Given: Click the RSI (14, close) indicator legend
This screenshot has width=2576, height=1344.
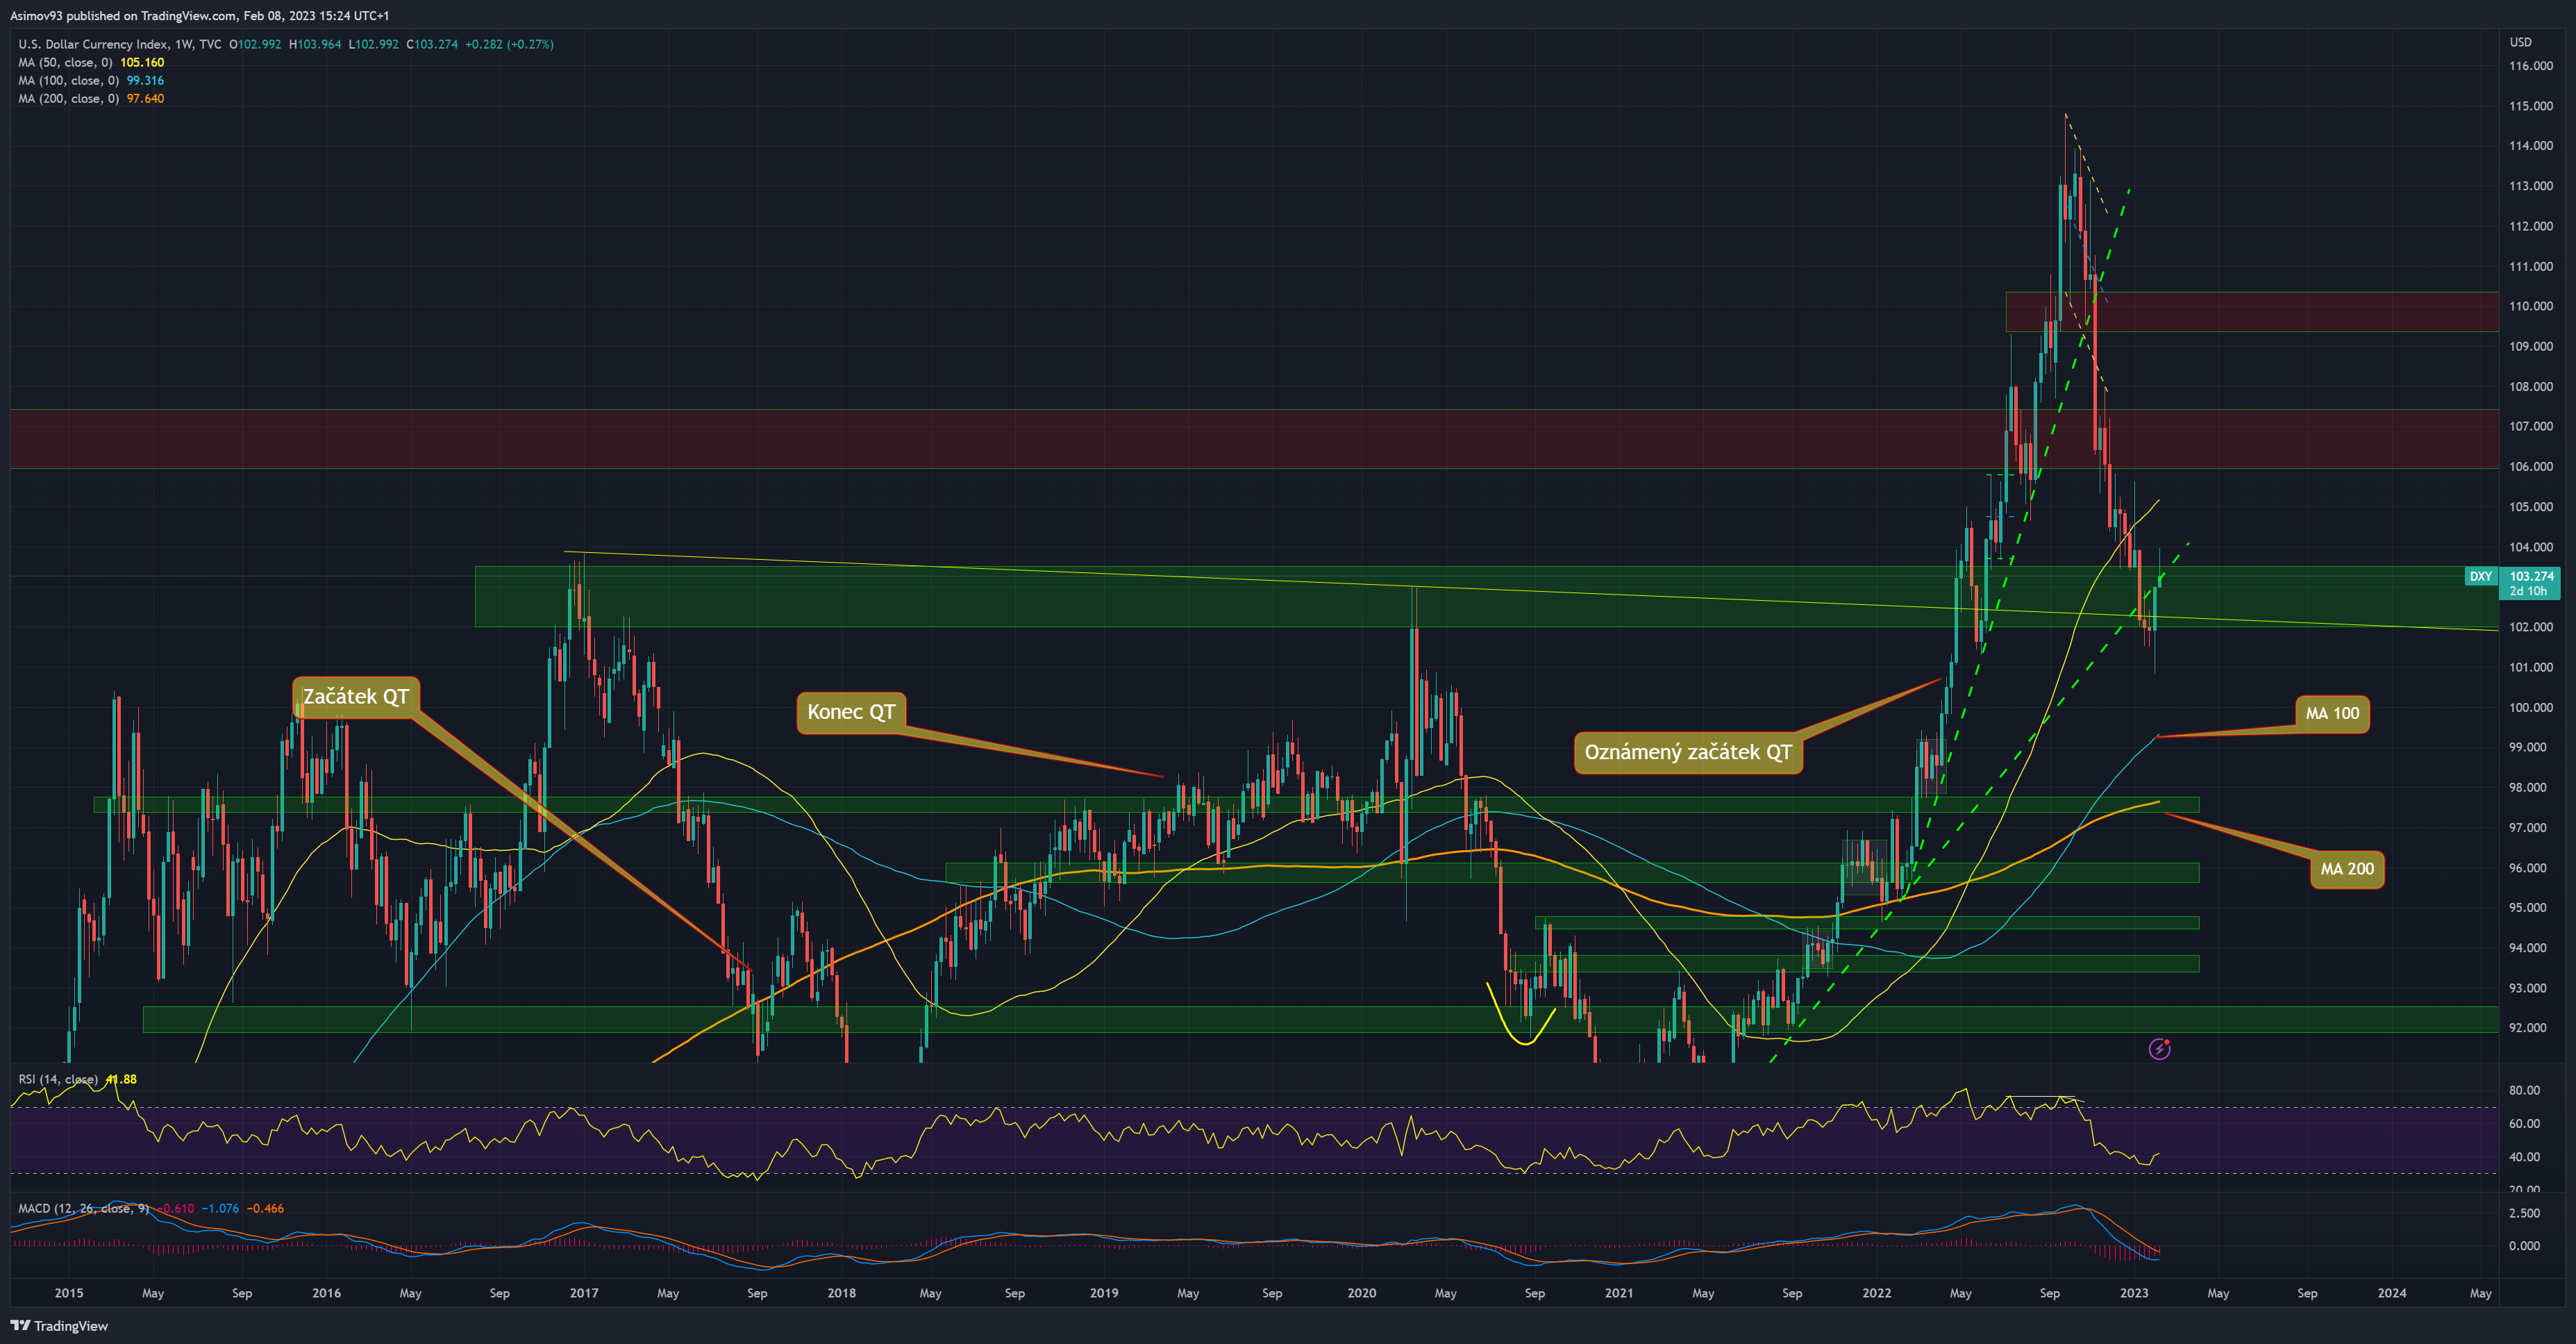Looking at the screenshot, I should 58,1079.
